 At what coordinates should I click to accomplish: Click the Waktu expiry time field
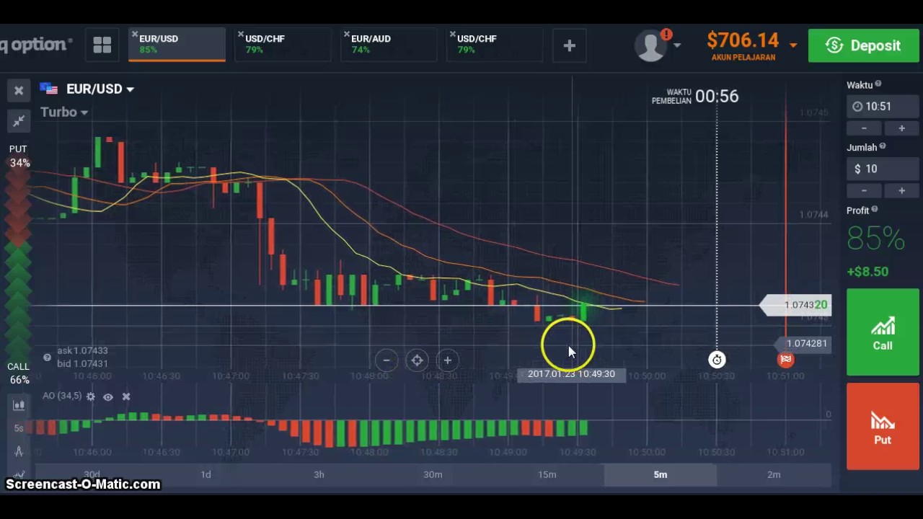coord(883,107)
